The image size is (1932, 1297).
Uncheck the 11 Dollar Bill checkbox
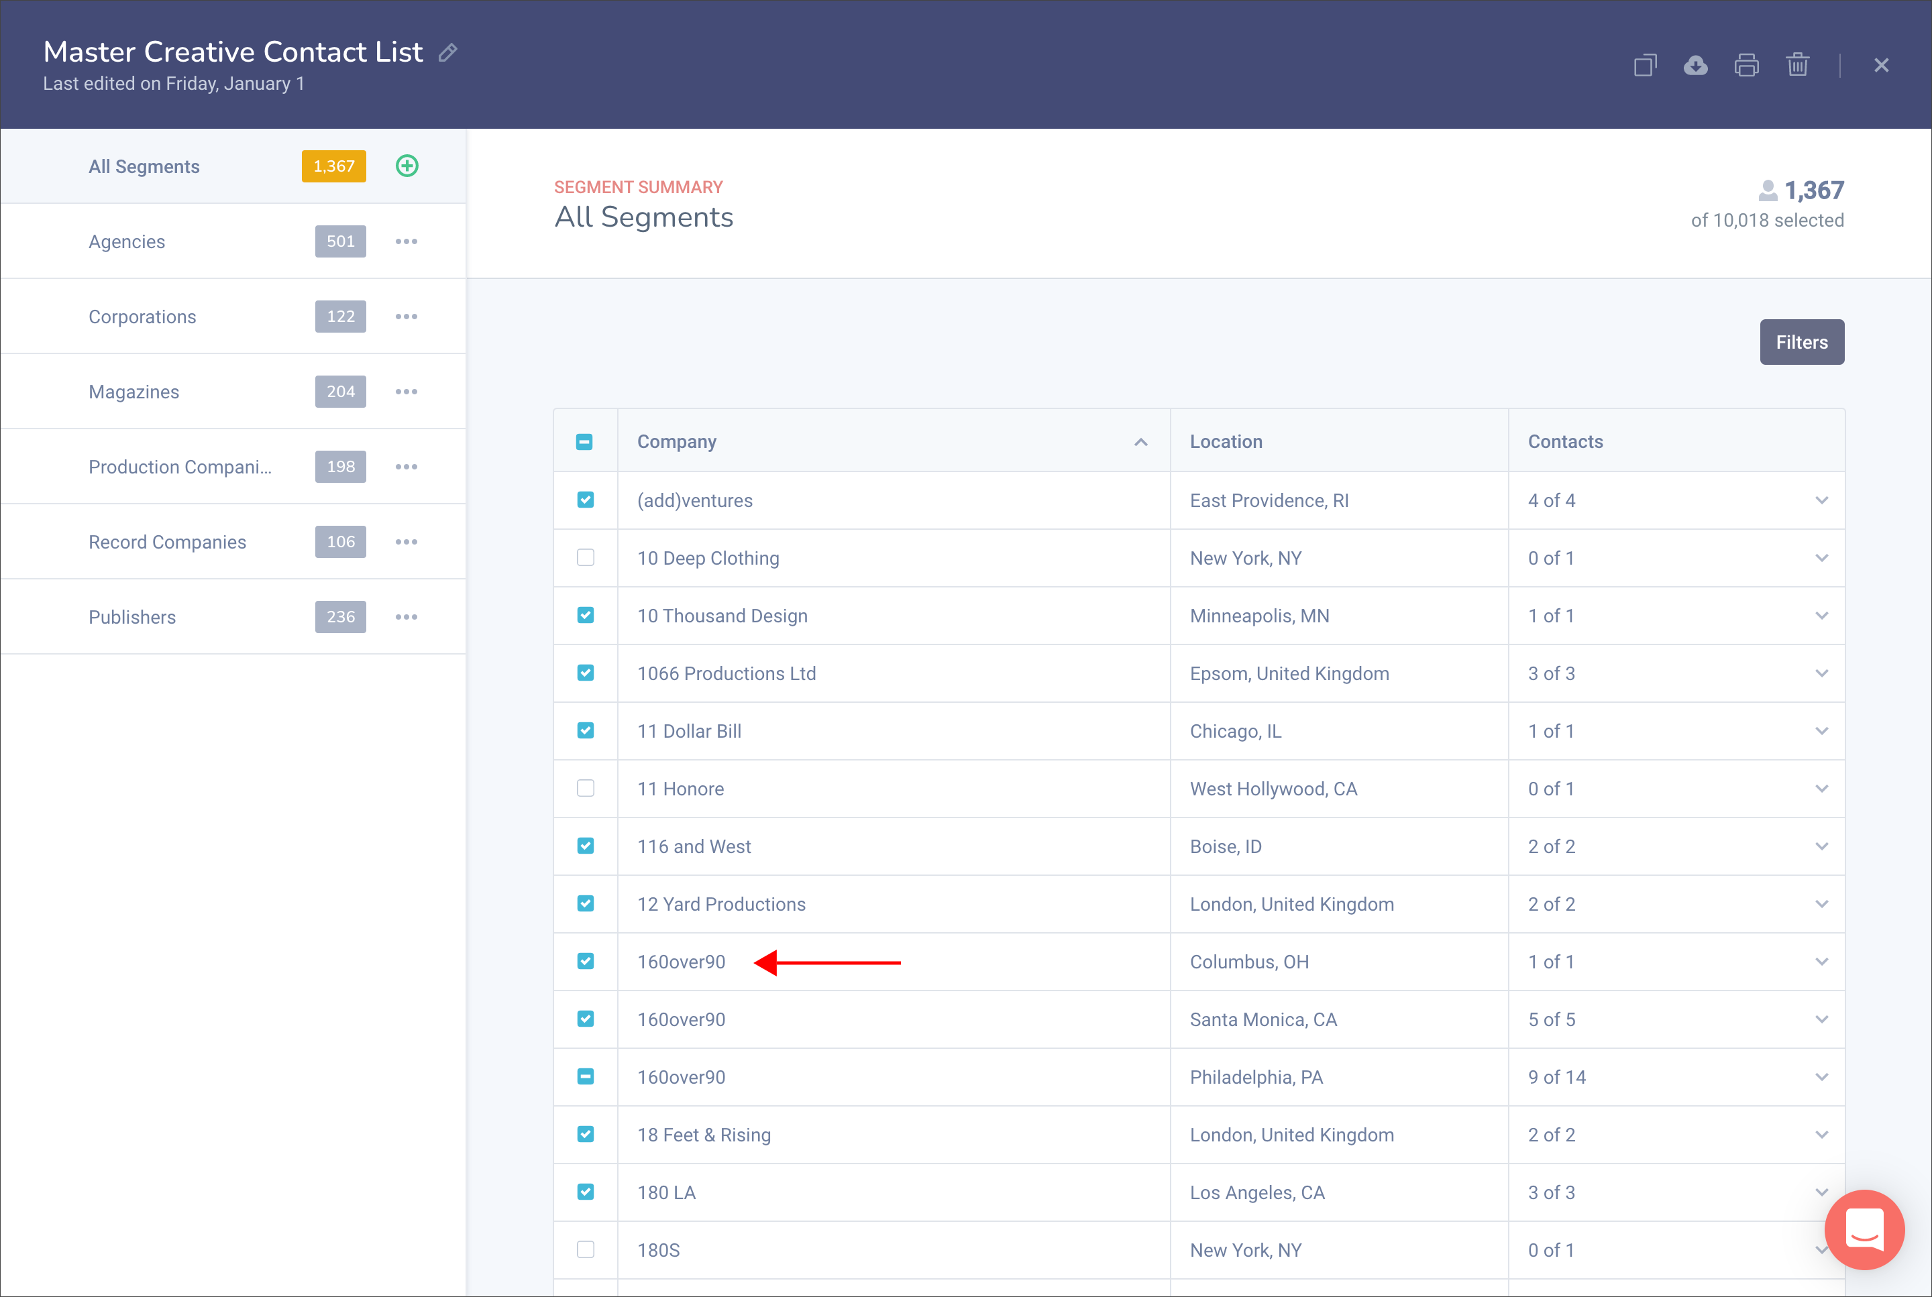tap(585, 731)
